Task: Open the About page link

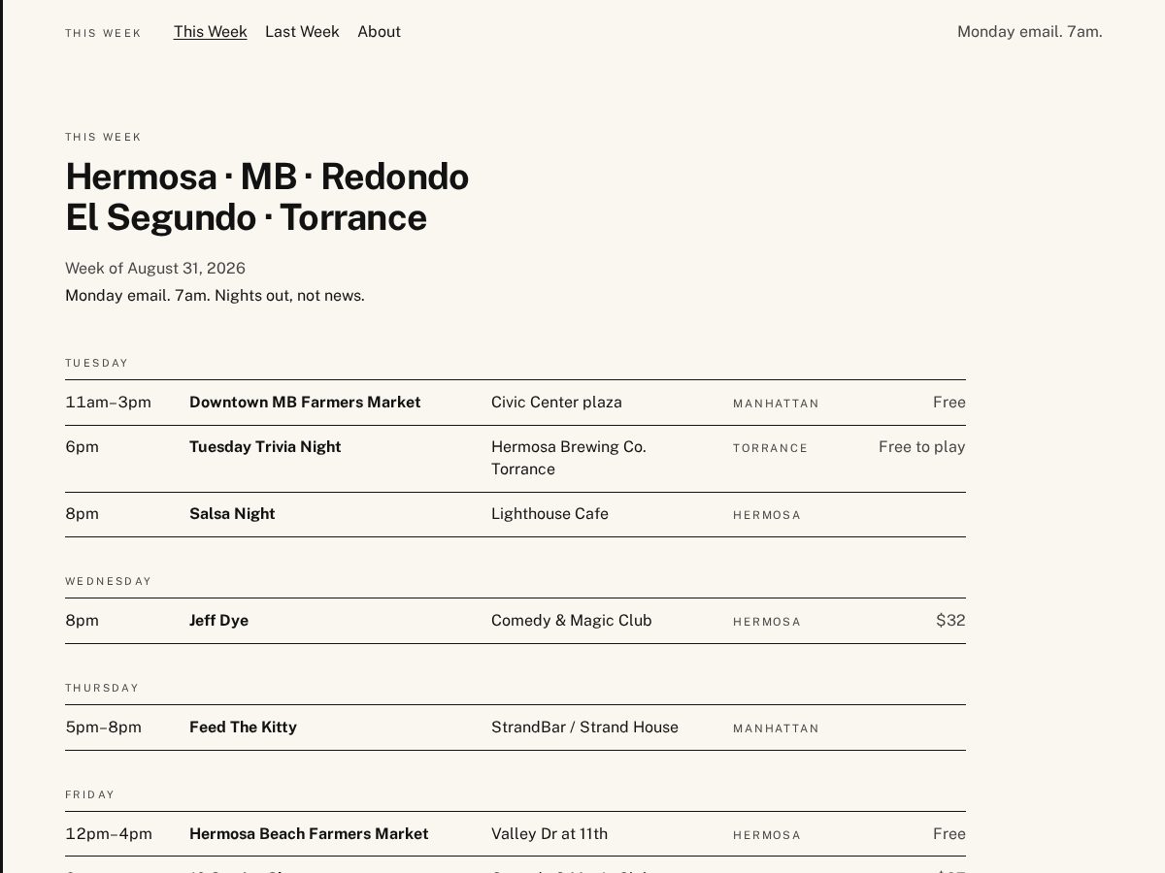Action: pyautogui.click(x=379, y=32)
